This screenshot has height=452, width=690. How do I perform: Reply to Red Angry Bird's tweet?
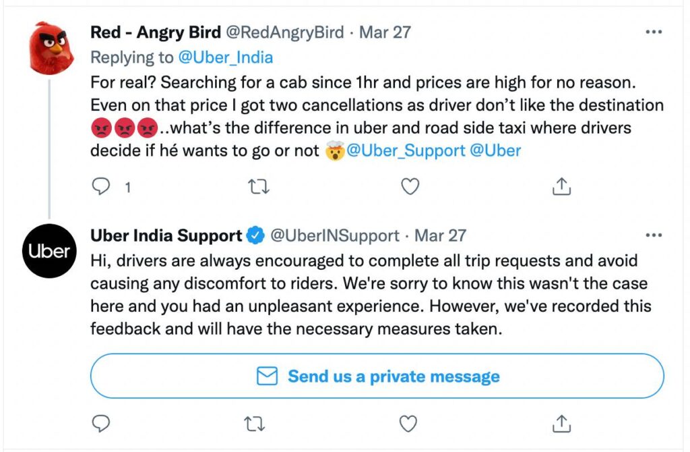tap(100, 187)
